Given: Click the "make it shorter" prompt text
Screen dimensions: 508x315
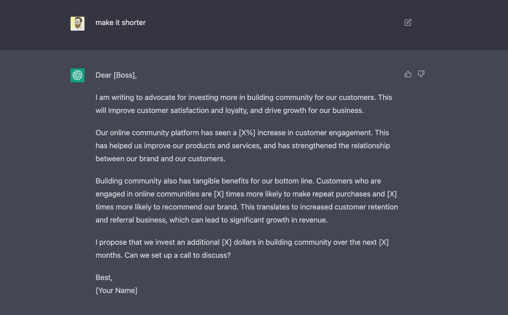Looking at the screenshot, I should tap(120, 23).
